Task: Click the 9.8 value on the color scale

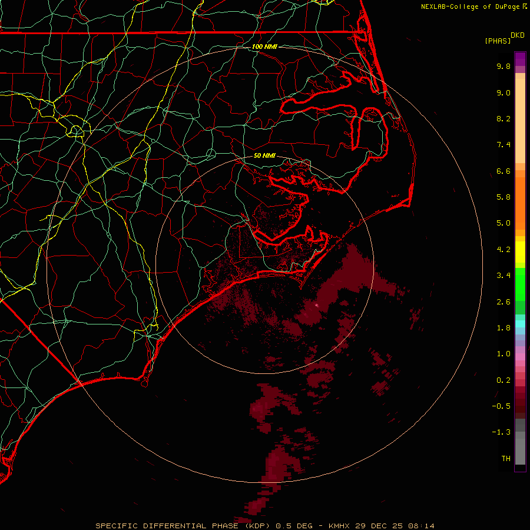Action: pyautogui.click(x=503, y=66)
